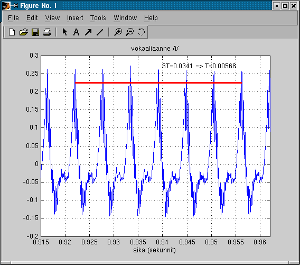Select the 6T=0.0341 text annotation
The image size is (300, 265).
pos(199,66)
